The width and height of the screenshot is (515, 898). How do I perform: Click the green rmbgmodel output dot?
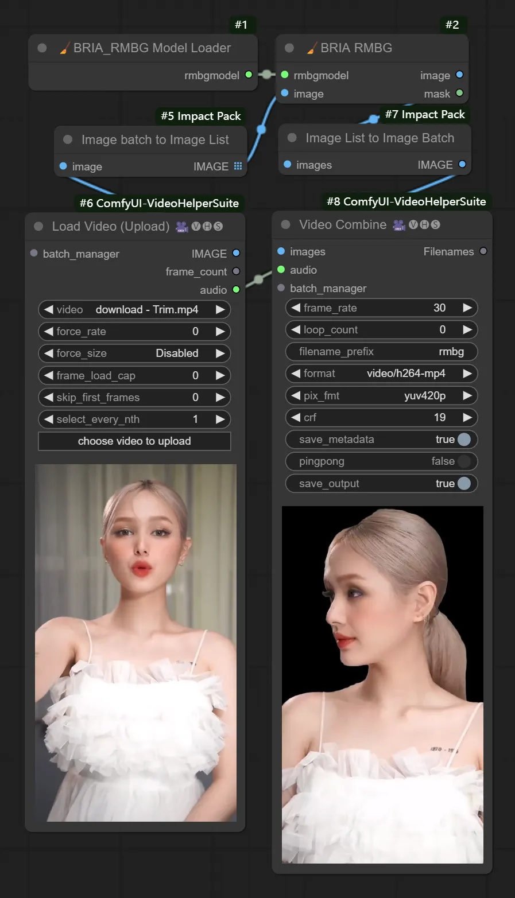(249, 74)
